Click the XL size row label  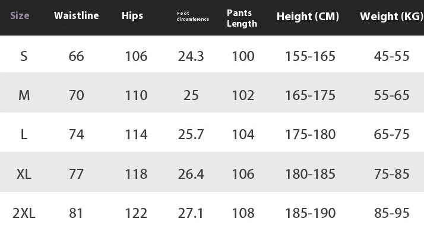point(24,174)
